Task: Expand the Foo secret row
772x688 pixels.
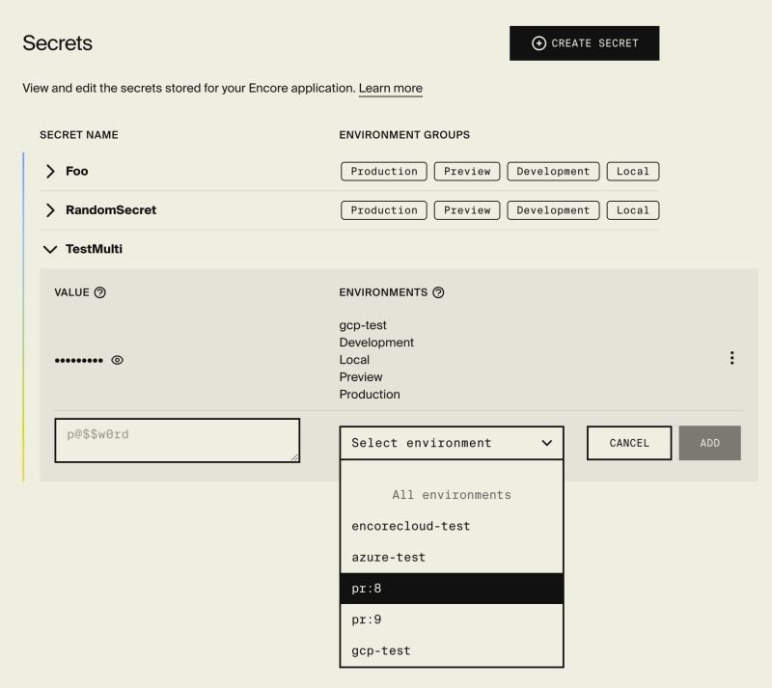Action: click(x=49, y=171)
